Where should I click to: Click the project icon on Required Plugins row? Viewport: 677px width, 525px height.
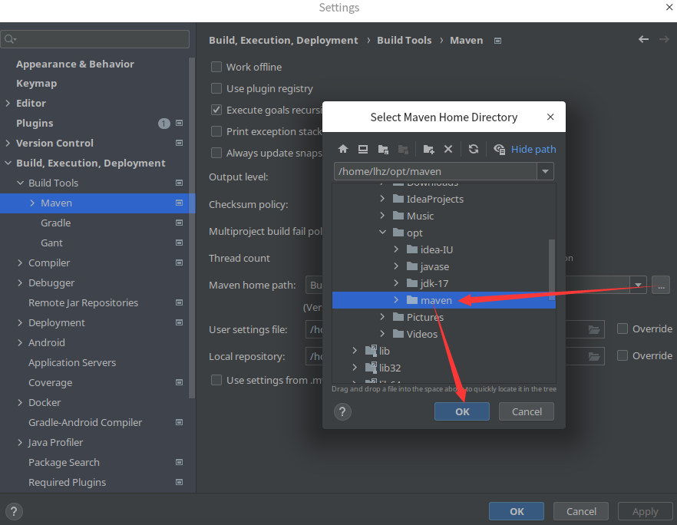(x=179, y=482)
